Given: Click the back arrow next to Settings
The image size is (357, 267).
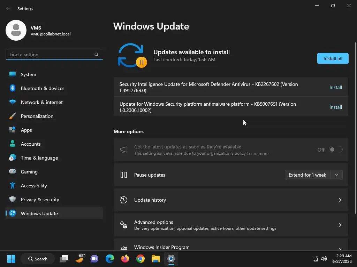Looking at the screenshot, I should tap(8, 8).
